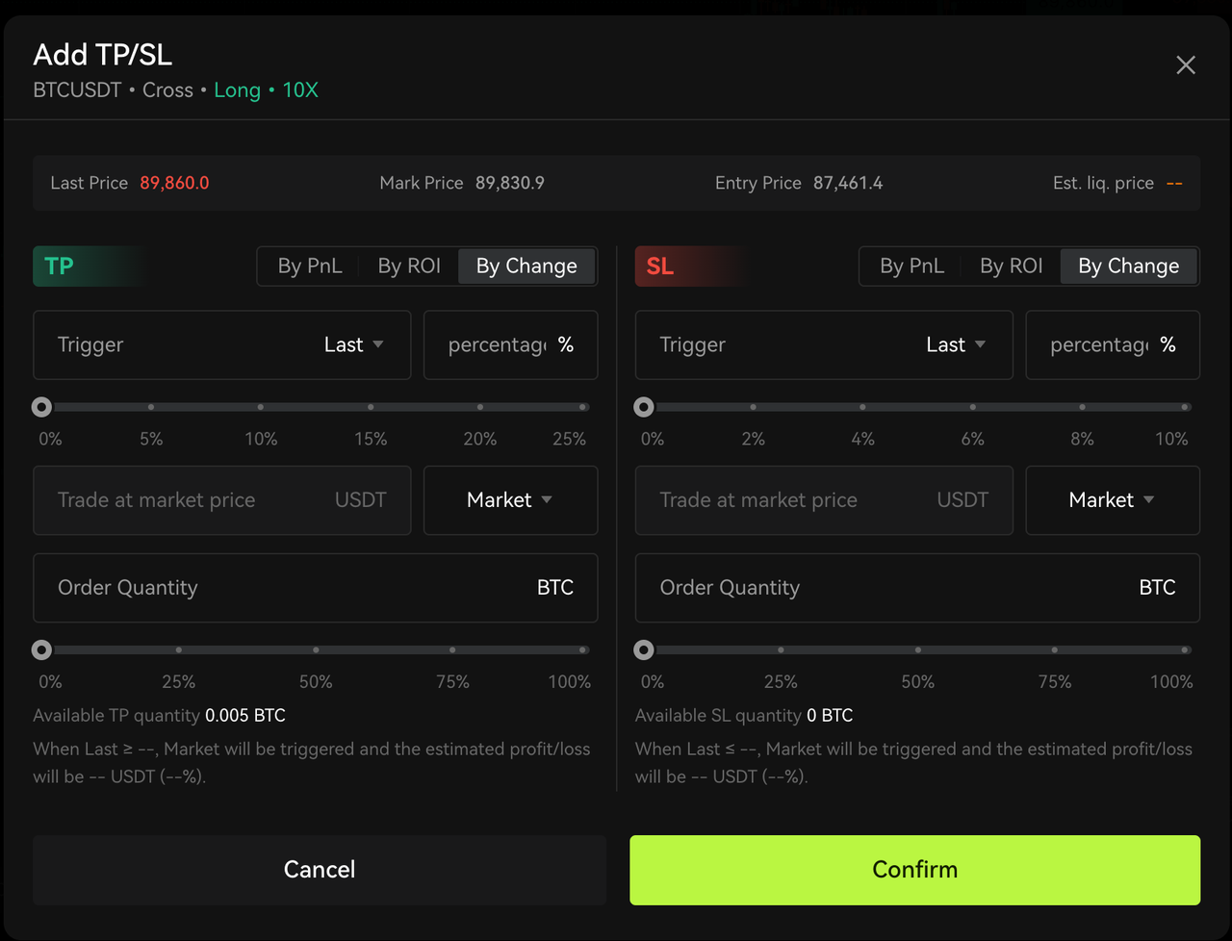This screenshot has width=1232, height=941.
Task: Switch SL mode to By ROI
Action: 1011,267
